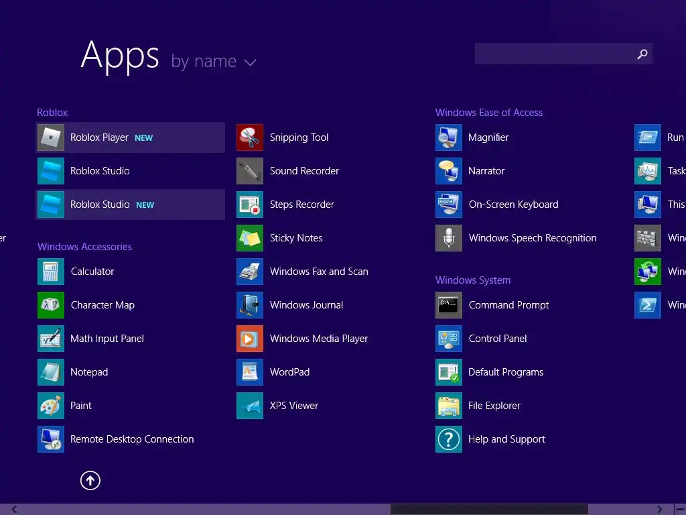Open Windows Fax and Scan icon
The image size is (686, 515).
pyautogui.click(x=250, y=272)
